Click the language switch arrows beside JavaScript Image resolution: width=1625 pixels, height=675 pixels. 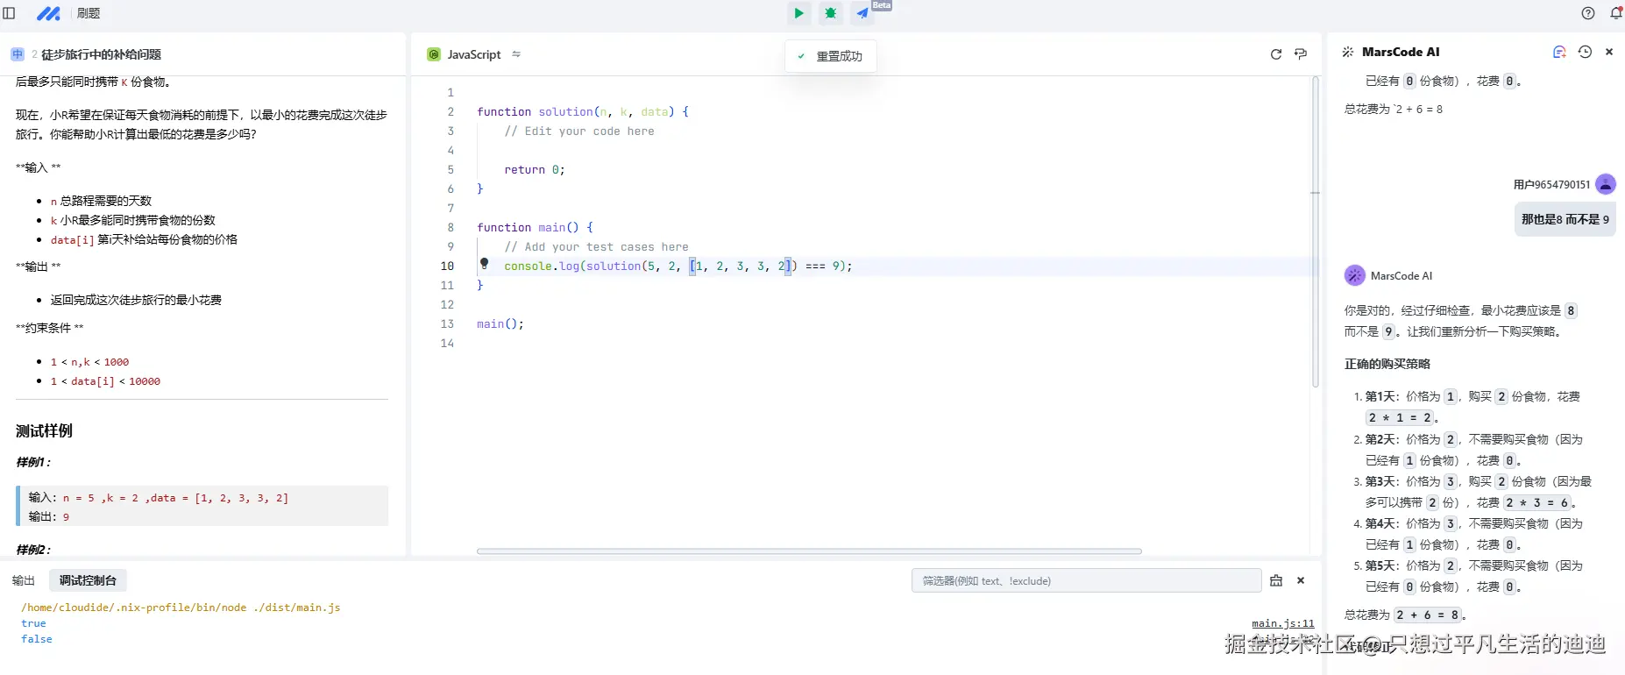point(516,54)
